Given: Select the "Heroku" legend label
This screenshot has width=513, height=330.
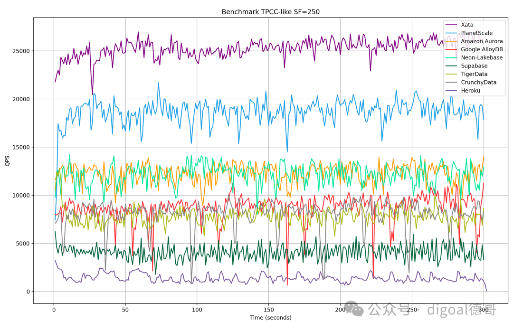Looking at the screenshot, I should 470,91.
